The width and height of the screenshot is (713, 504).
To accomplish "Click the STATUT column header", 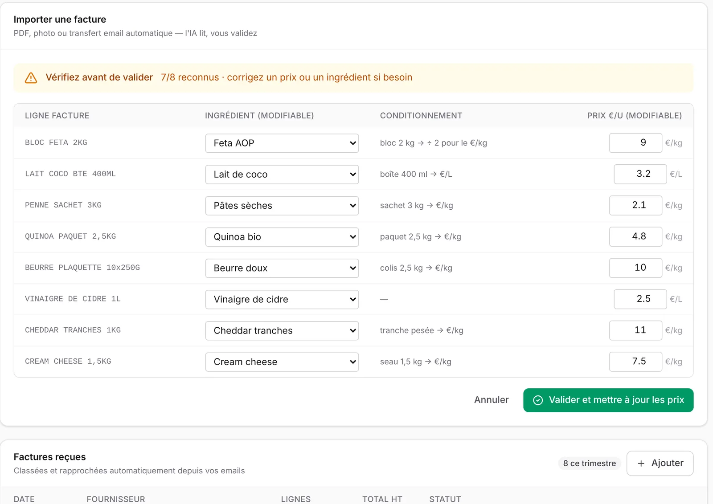I will click(x=445, y=499).
